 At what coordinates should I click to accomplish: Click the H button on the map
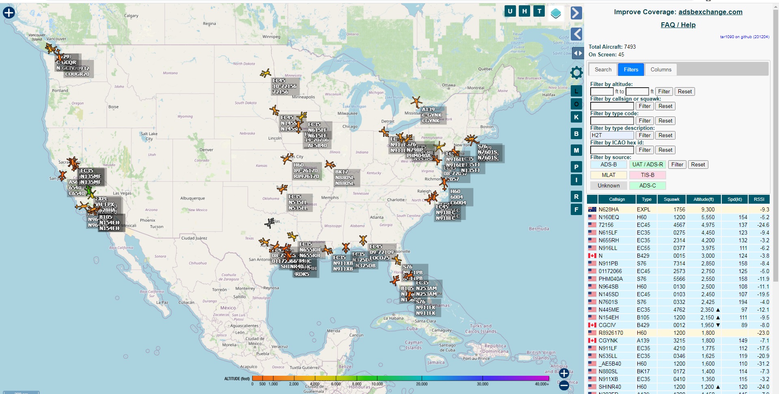click(x=524, y=11)
